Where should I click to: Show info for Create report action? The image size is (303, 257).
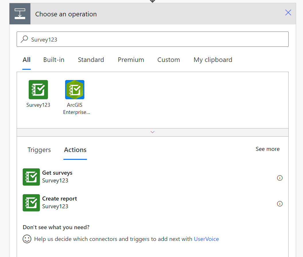pos(280,204)
